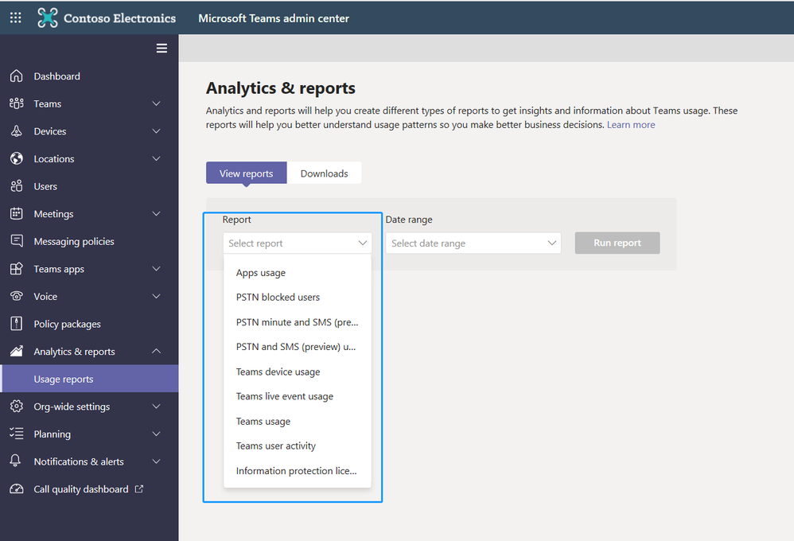This screenshot has height=541, width=794.
Task: Collapse the sidebar with the hamburger icon
Action: click(162, 48)
